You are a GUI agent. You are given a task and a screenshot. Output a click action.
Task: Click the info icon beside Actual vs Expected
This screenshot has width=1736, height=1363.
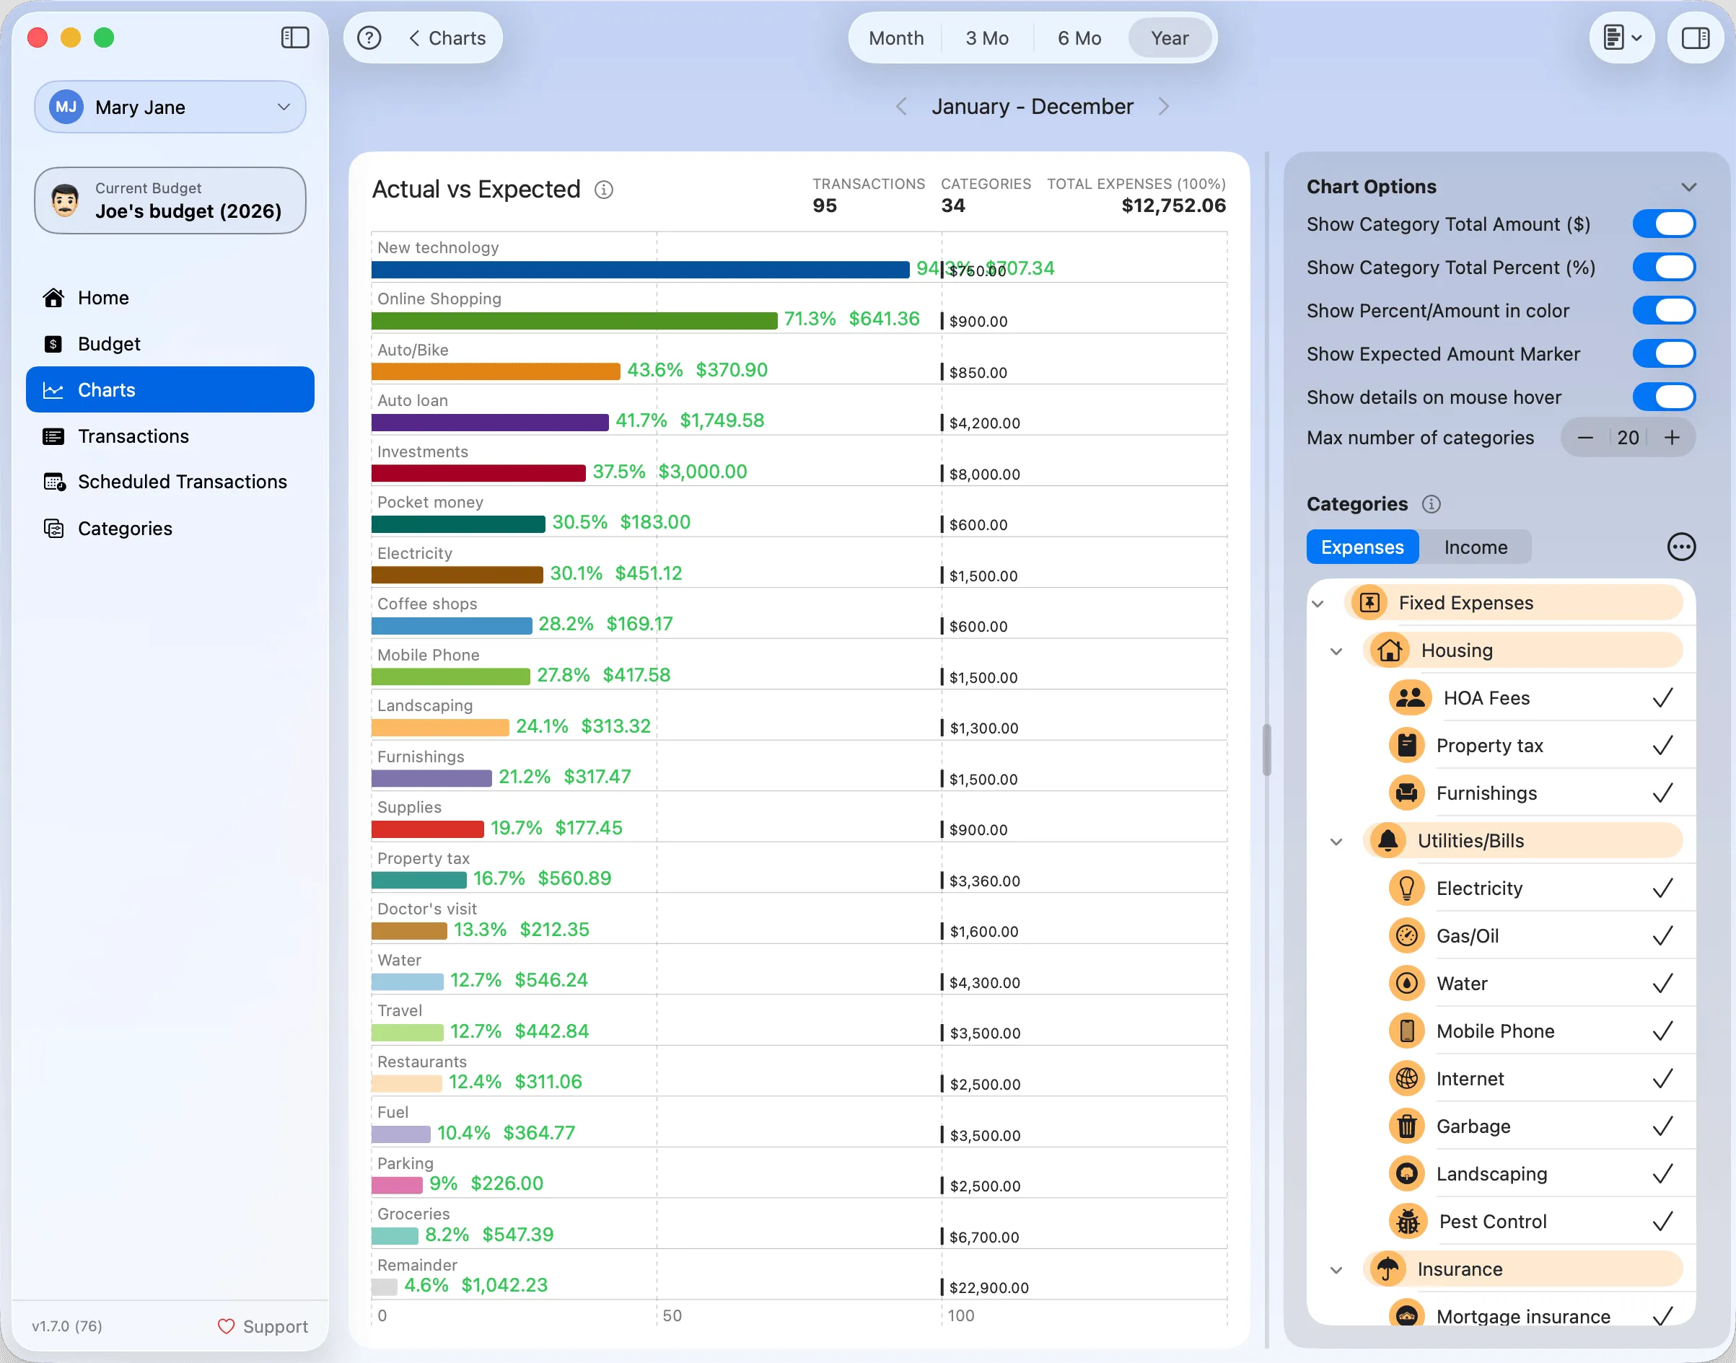(604, 189)
